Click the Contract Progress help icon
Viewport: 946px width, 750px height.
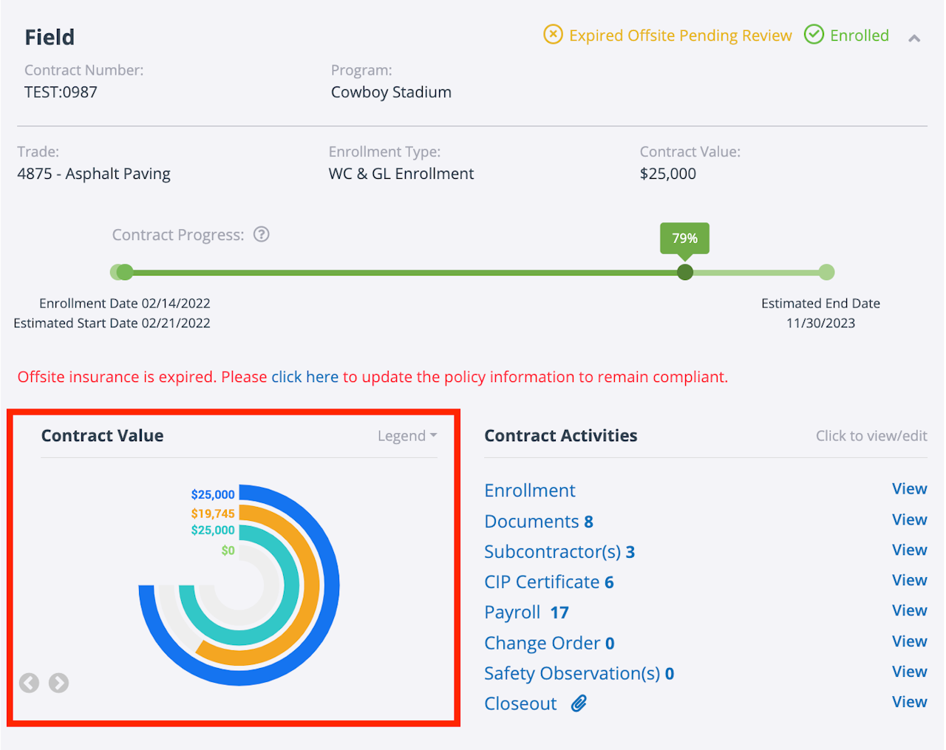[x=262, y=234]
